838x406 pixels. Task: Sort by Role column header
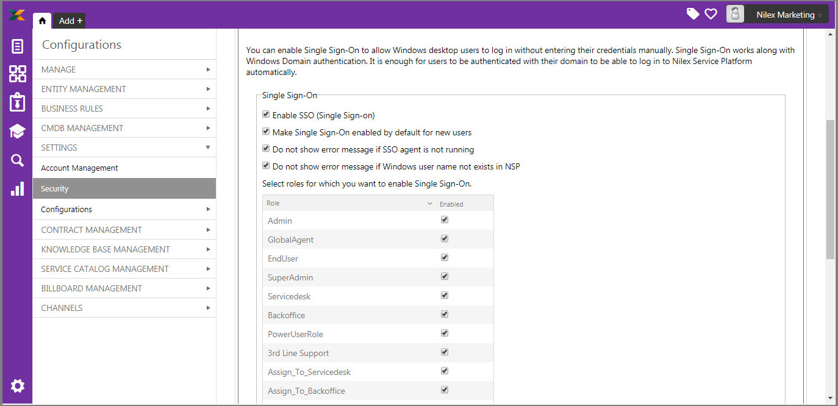tap(273, 203)
